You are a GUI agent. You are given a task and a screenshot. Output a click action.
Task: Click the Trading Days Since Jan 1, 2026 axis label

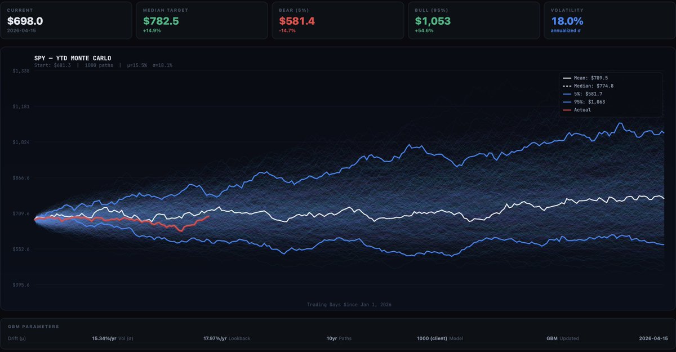(x=349, y=305)
